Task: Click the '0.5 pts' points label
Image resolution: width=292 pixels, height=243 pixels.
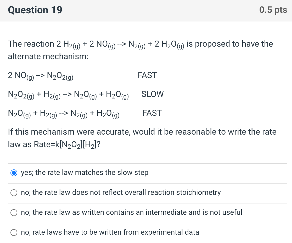Action: (x=272, y=10)
